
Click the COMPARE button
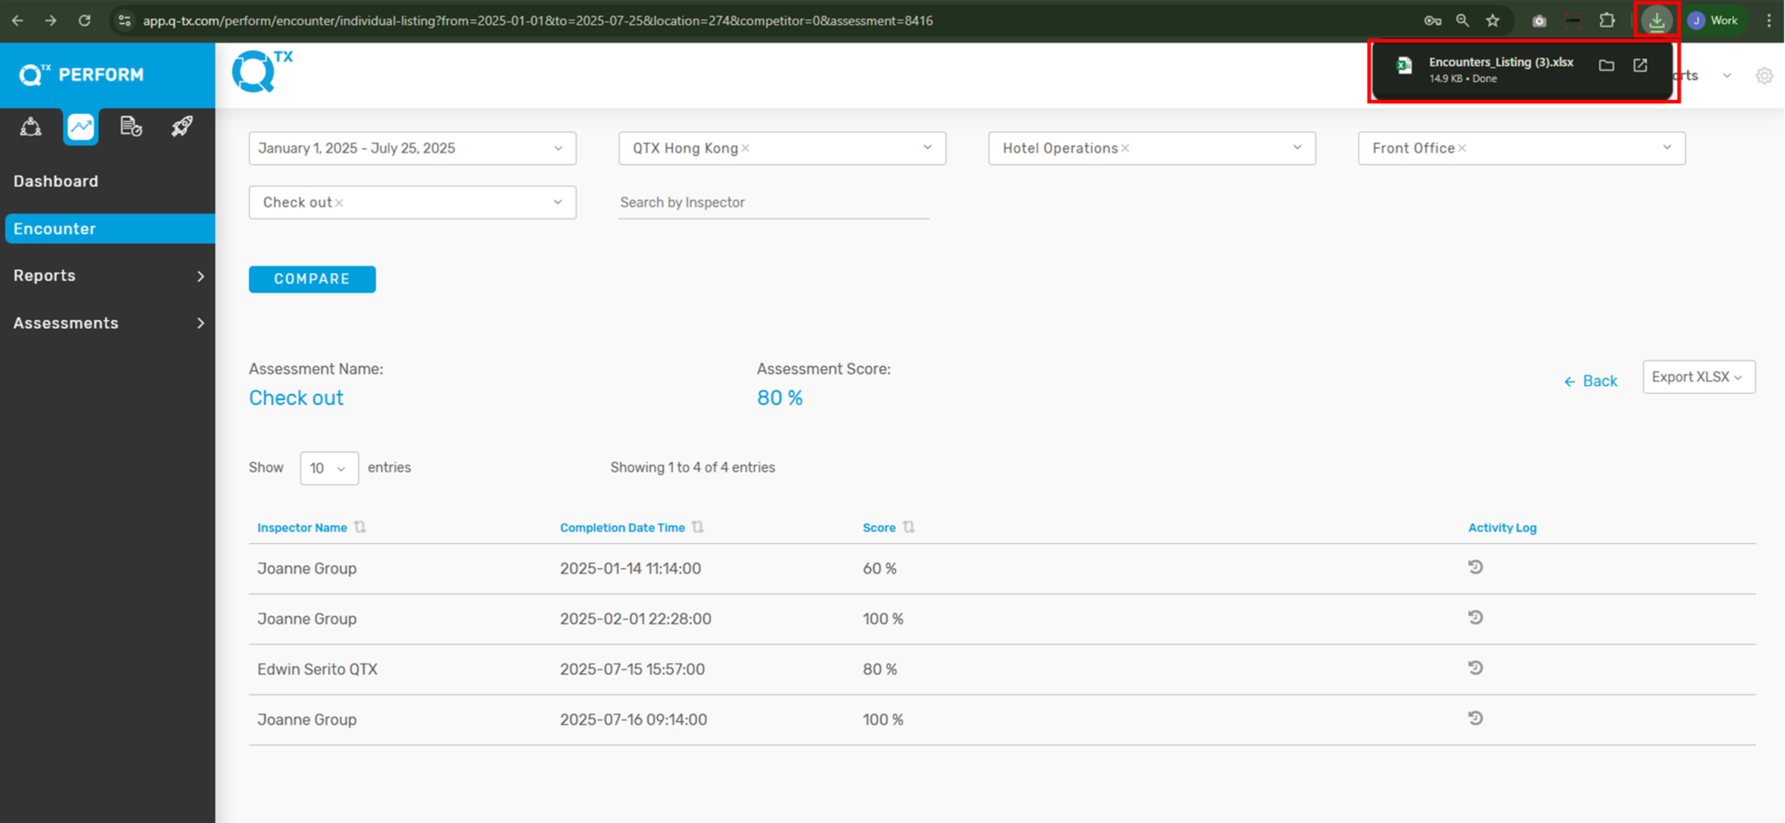pyautogui.click(x=311, y=279)
